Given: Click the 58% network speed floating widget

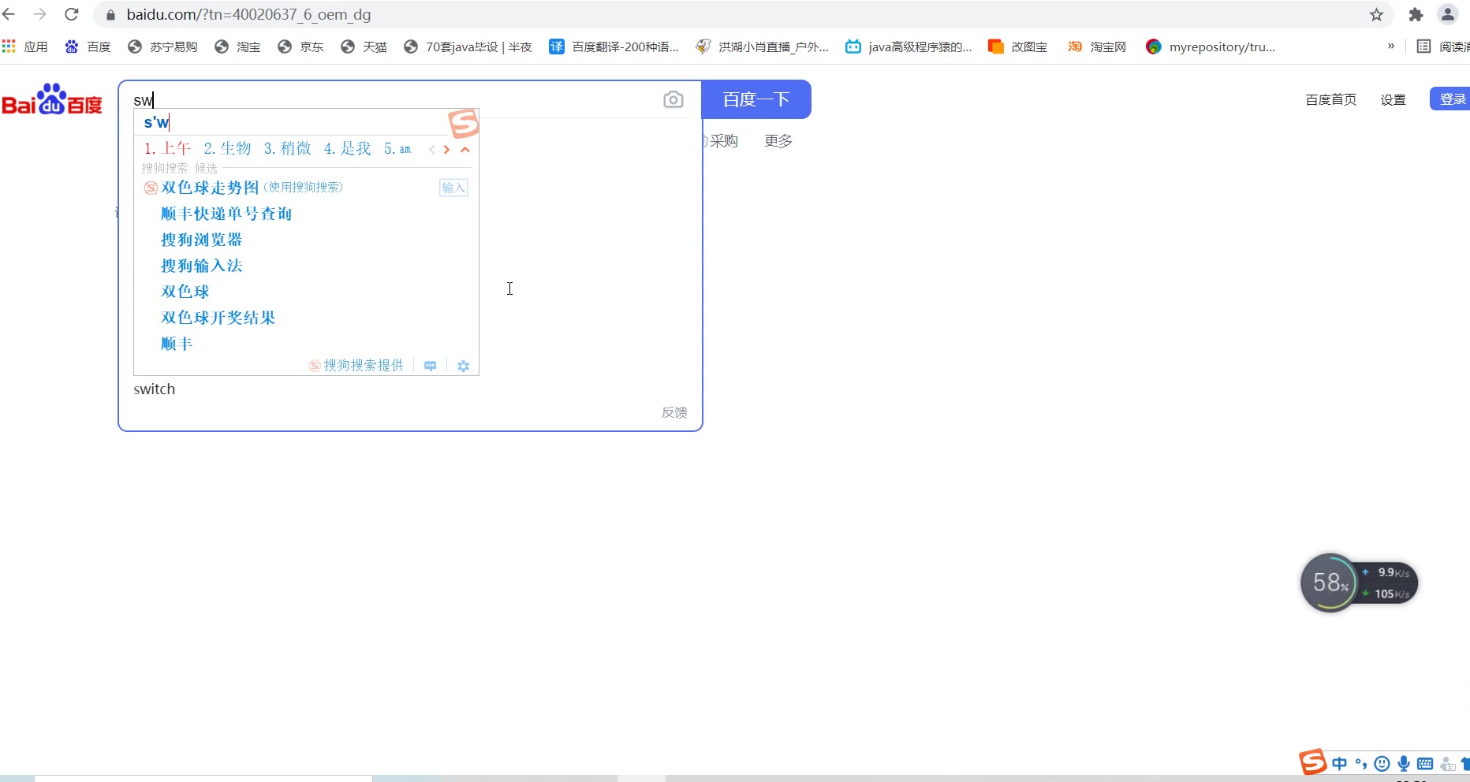Looking at the screenshot, I should click(1330, 583).
